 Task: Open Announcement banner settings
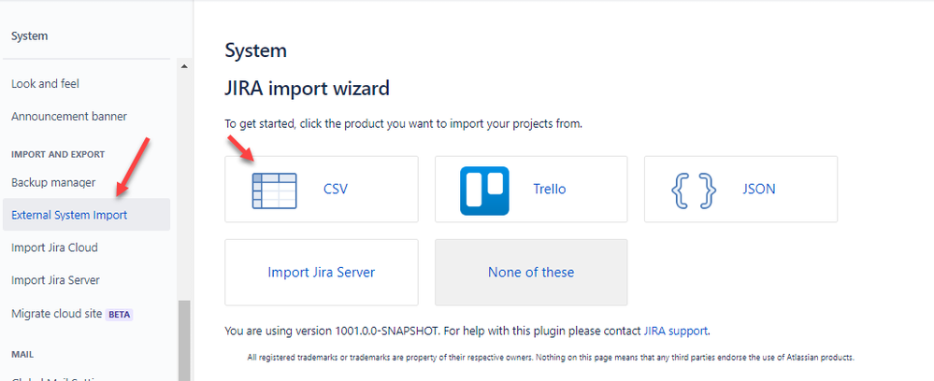click(x=69, y=117)
